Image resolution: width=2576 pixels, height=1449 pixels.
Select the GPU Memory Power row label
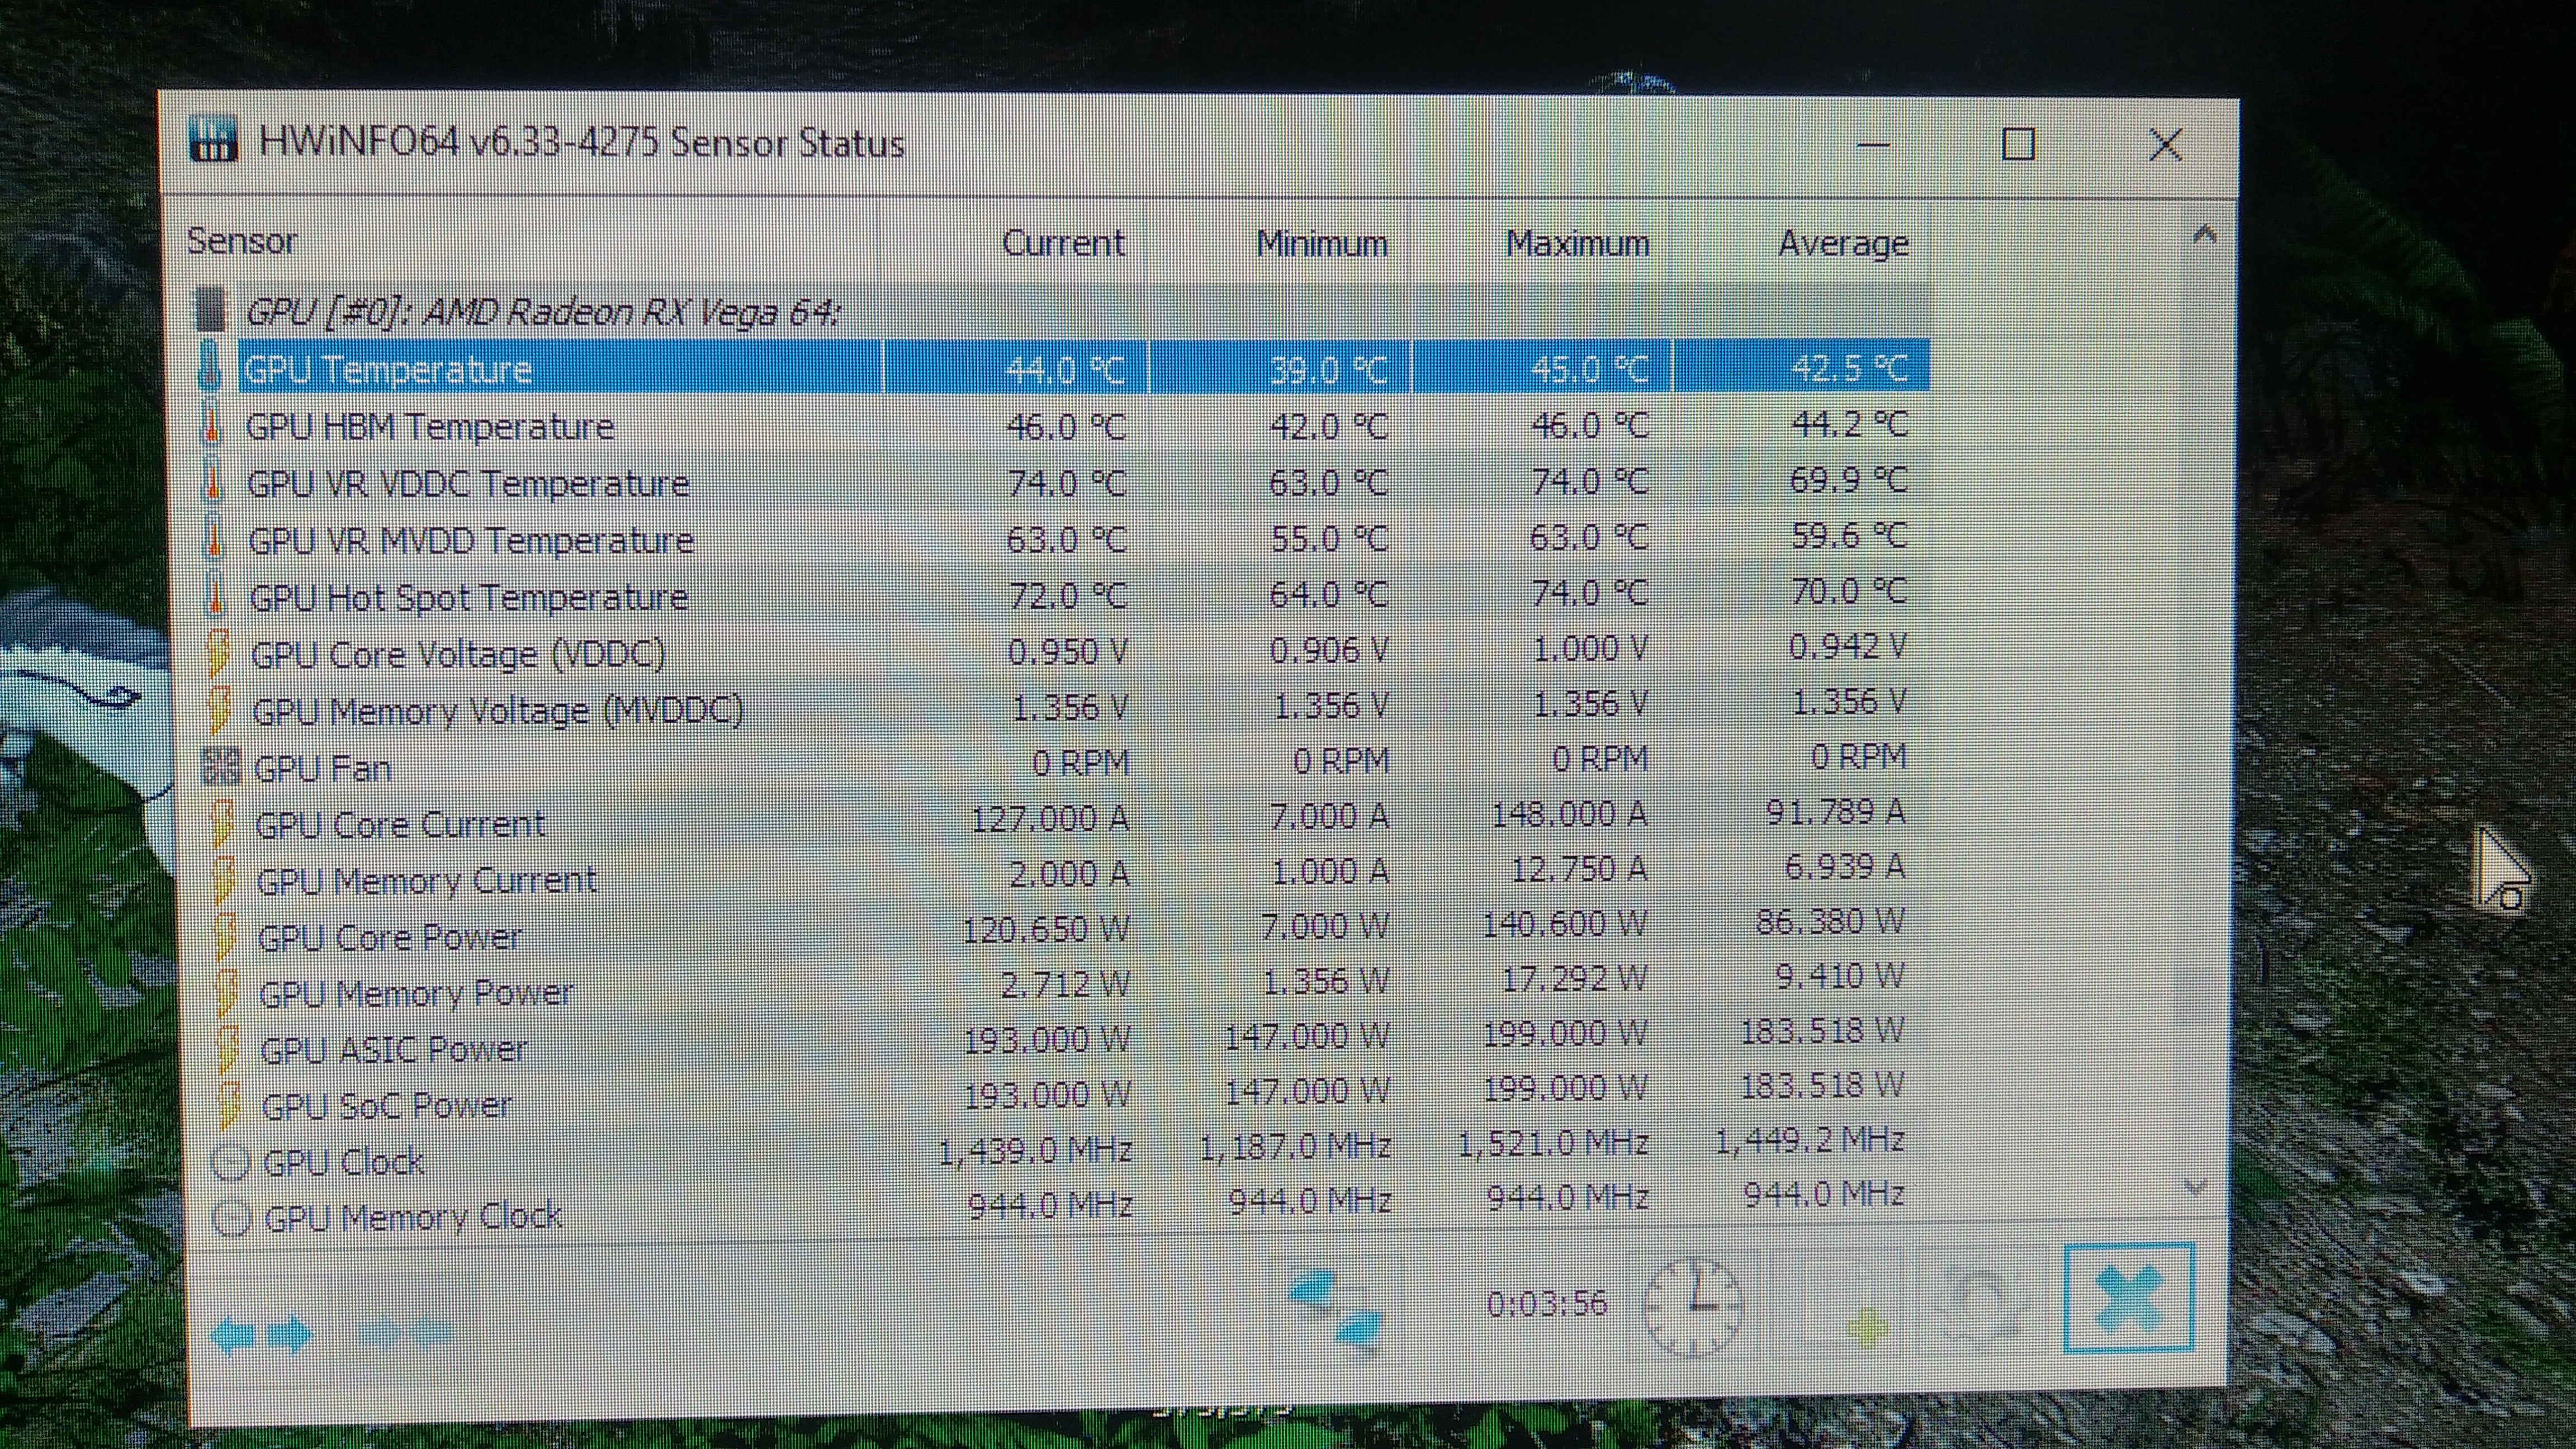(x=416, y=993)
